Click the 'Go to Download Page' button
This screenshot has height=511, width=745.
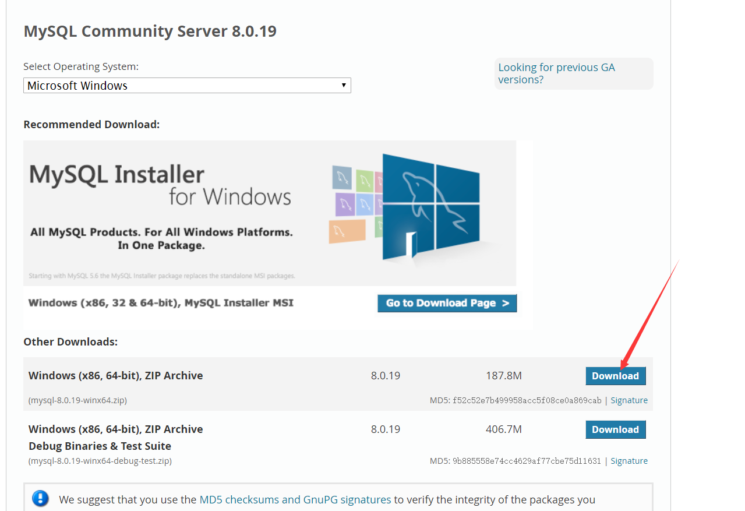pyautogui.click(x=447, y=303)
